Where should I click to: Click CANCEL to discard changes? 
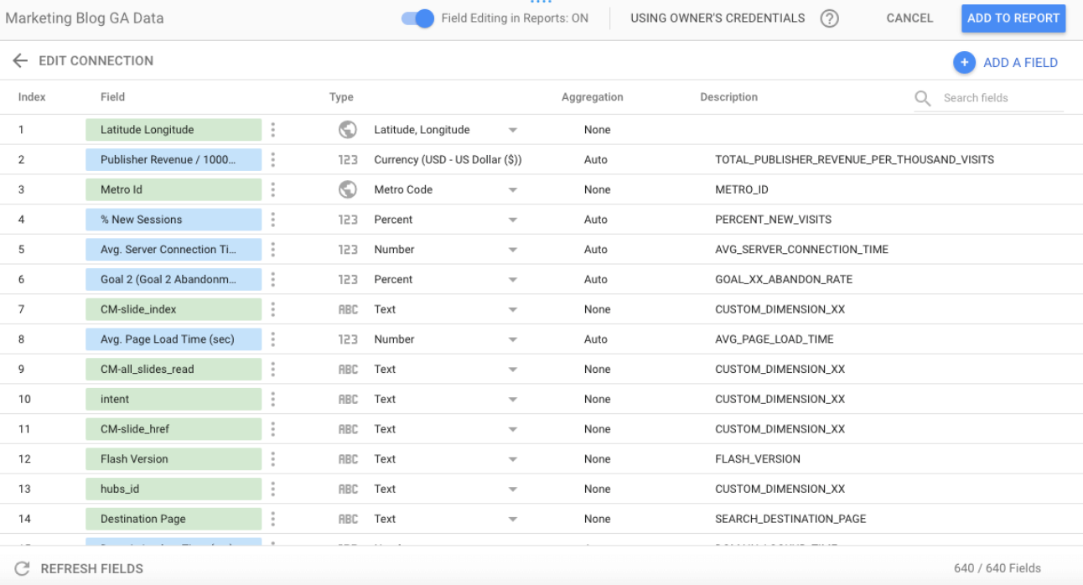[x=909, y=18]
